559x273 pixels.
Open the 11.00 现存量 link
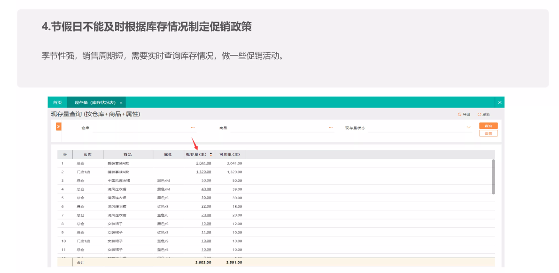[x=206, y=233]
